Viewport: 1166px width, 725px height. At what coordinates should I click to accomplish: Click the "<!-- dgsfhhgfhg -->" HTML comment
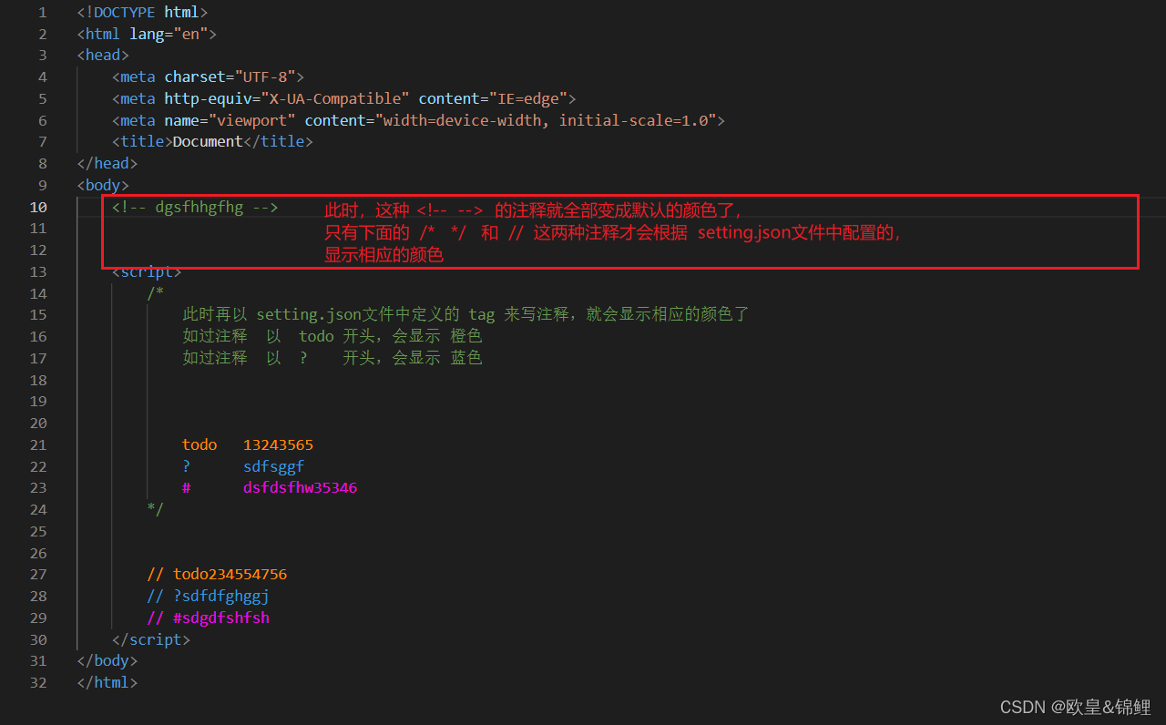(195, 207)
